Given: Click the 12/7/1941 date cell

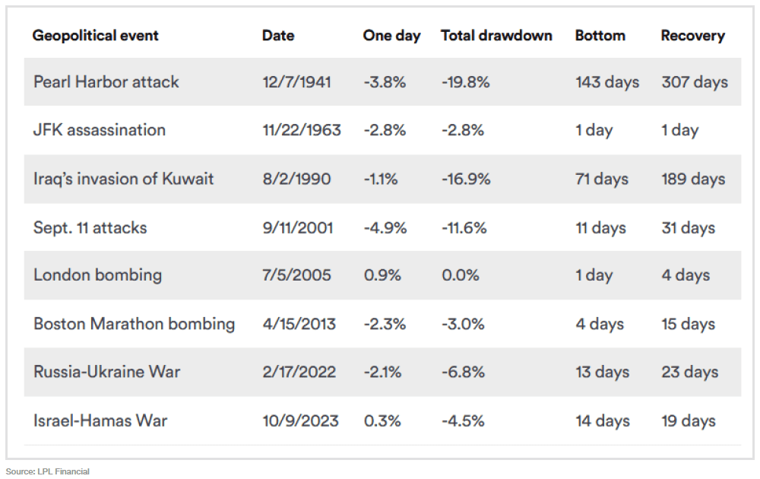Looking at the screenshot, I should tap(296, 82).
